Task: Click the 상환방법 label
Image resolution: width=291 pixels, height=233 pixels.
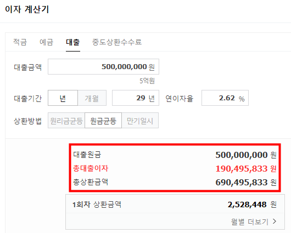Action: click(x=28, y=121)
